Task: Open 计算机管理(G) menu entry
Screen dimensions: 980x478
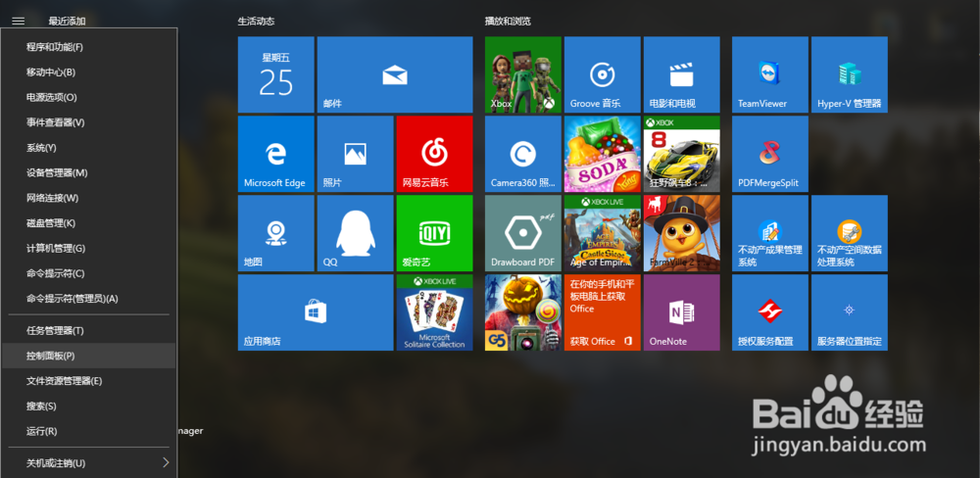Action: [89, 248]
